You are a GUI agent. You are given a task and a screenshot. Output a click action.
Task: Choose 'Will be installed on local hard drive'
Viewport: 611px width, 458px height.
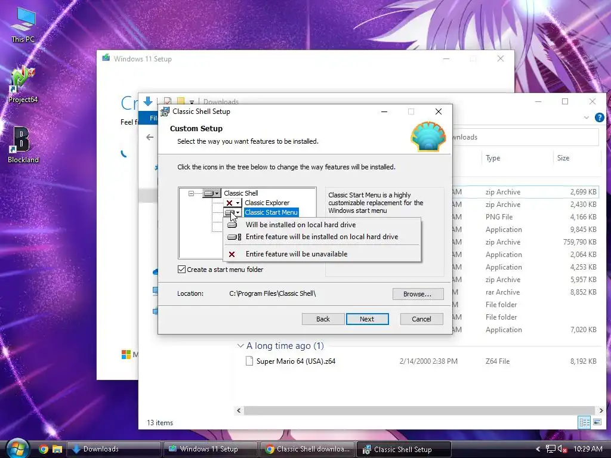click(x=301, y=225)
